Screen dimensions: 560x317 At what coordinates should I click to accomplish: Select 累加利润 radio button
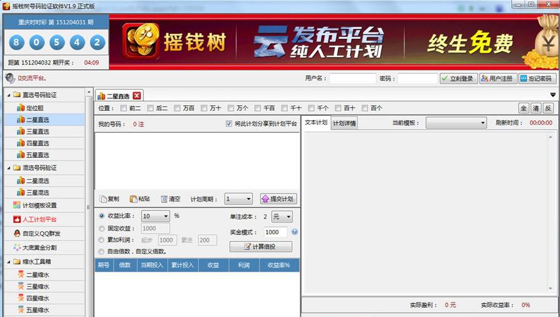pos(102,240)
